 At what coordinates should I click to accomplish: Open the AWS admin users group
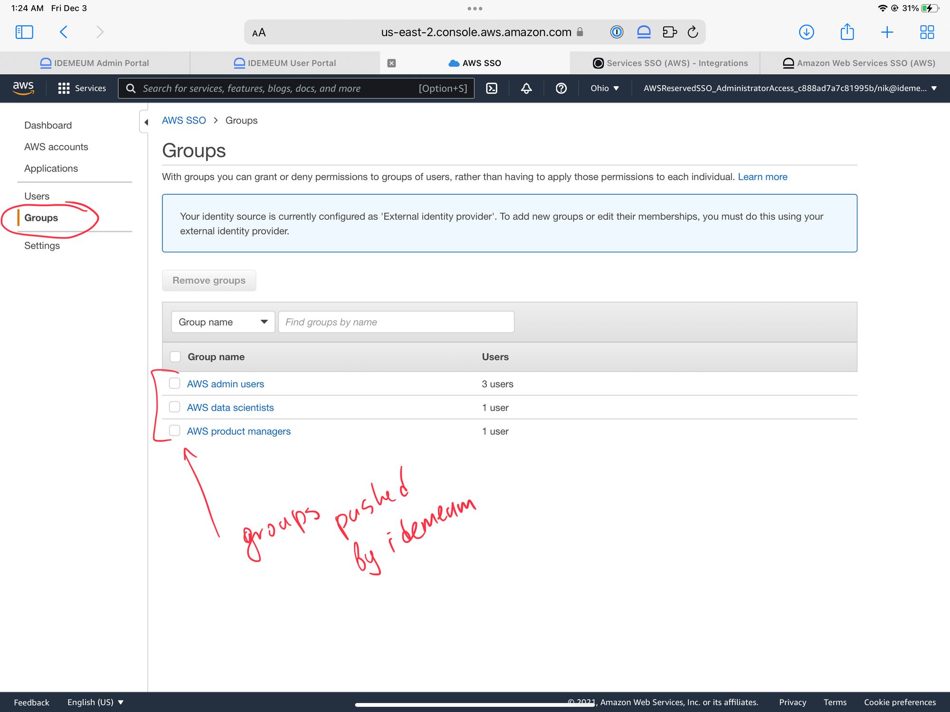point(225,384)
